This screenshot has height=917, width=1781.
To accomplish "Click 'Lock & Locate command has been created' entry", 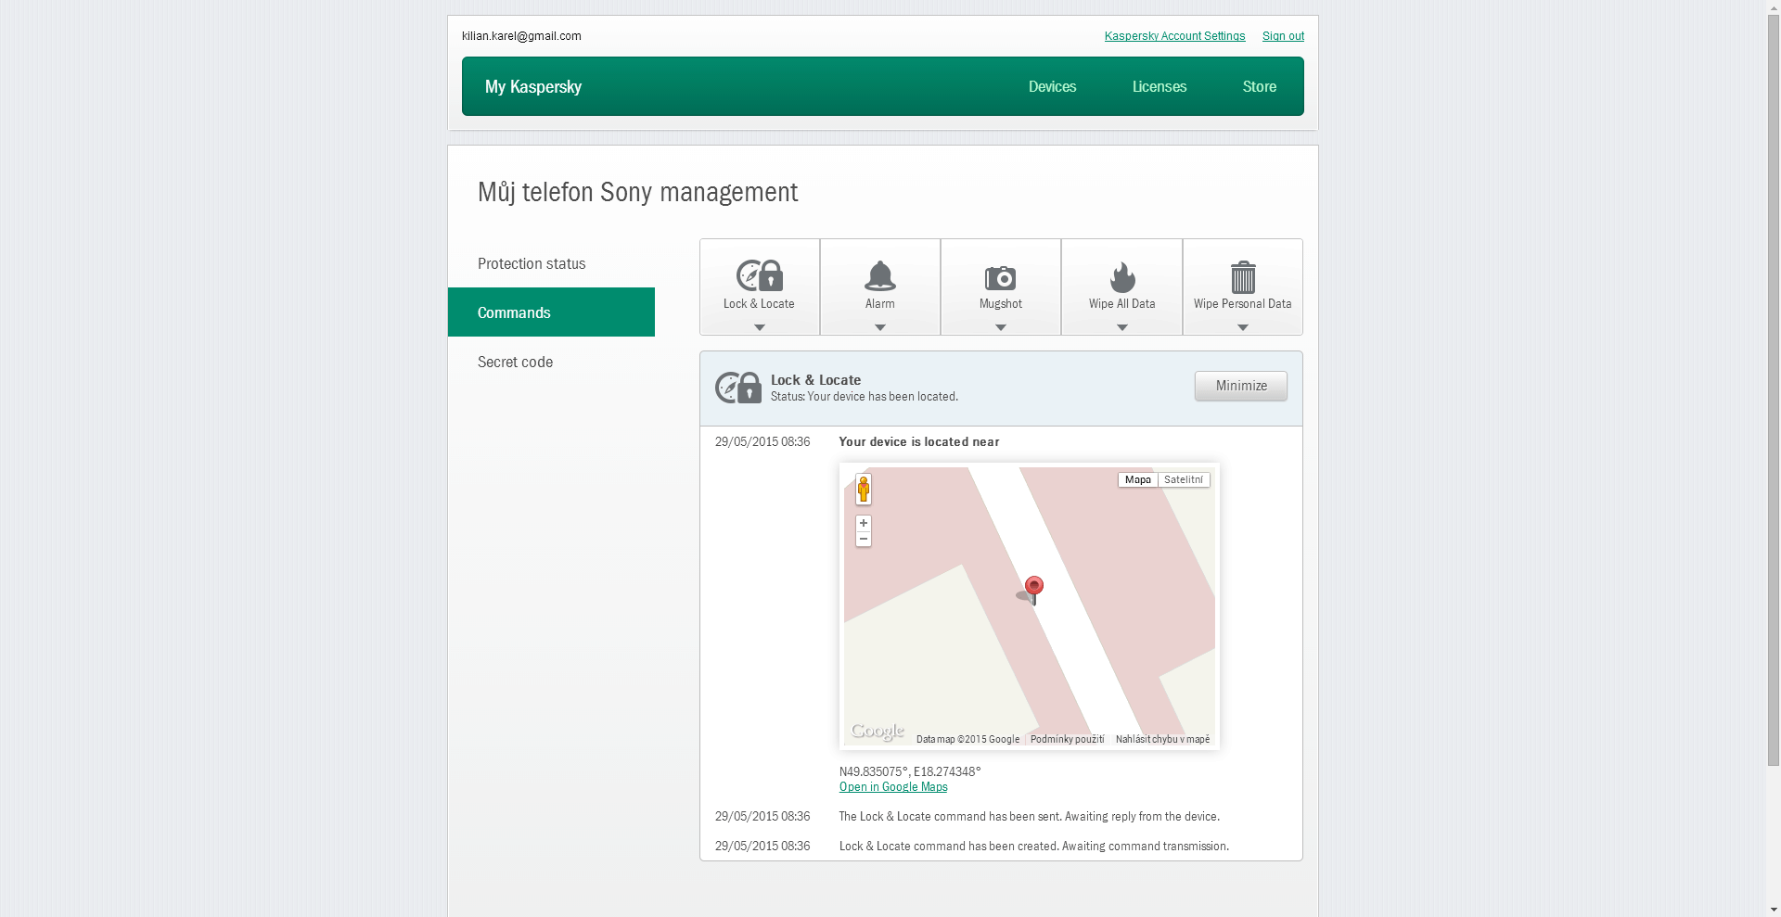I will click(1034, 847).
